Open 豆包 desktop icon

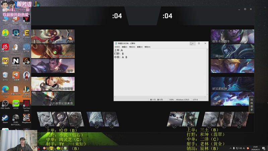point(26,76)
